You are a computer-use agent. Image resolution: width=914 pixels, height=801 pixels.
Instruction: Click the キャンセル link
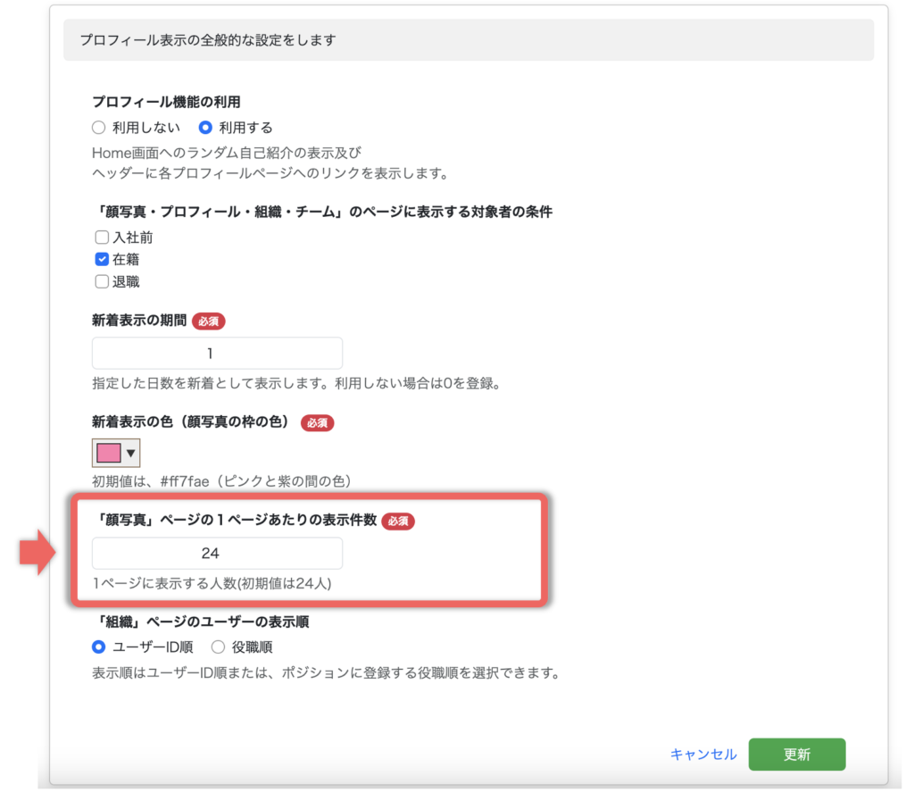click(702, 755)
